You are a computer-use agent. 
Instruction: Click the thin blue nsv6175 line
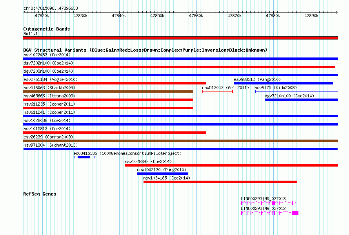coord(296,91)
